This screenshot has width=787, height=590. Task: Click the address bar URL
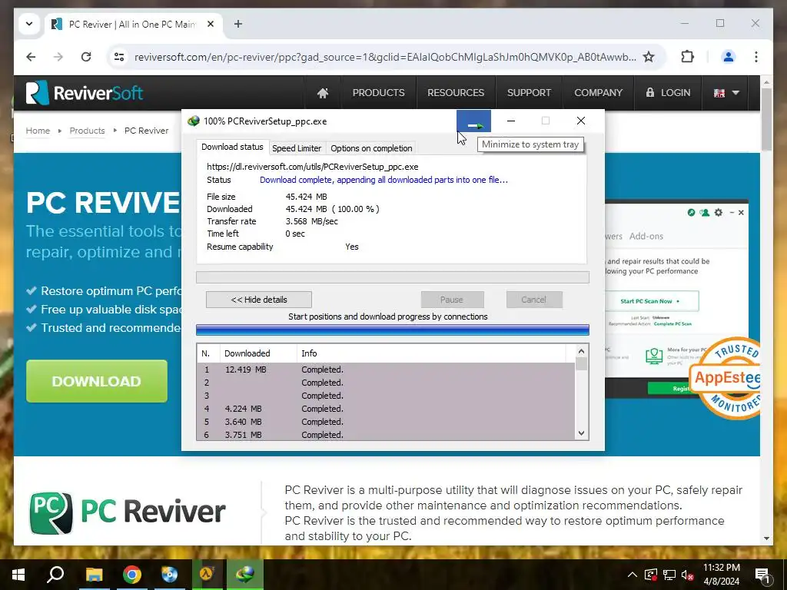click(385, 57)
